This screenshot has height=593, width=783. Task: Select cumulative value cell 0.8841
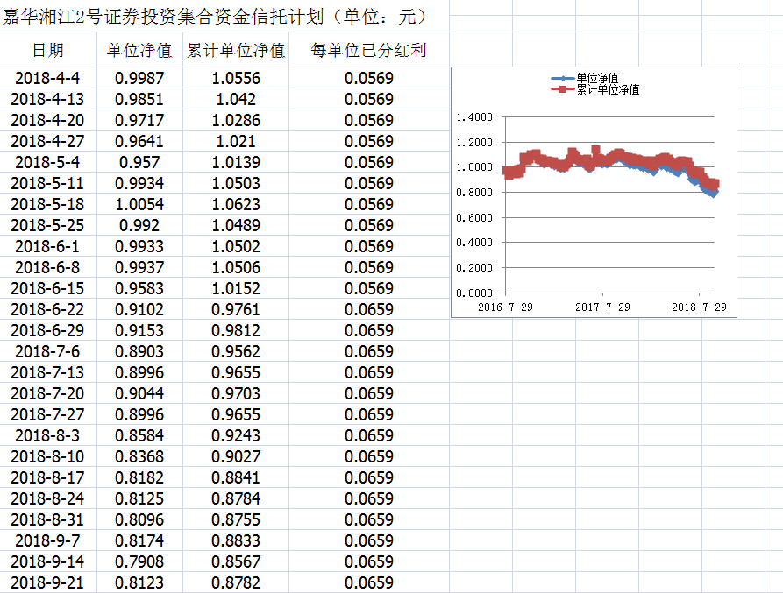pyautogui.click(x=236, y=477)
